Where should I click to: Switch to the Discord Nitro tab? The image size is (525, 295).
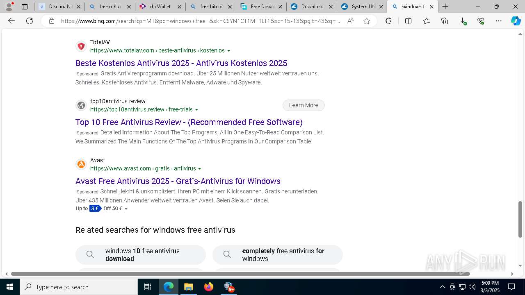[x=60, y=7]
